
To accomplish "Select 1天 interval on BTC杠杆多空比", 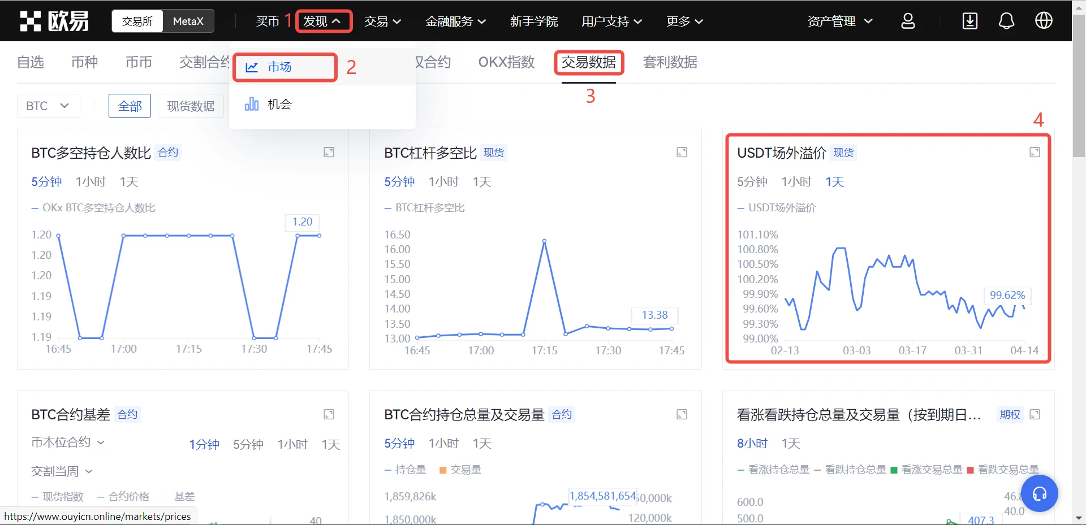I will point(482,181).
